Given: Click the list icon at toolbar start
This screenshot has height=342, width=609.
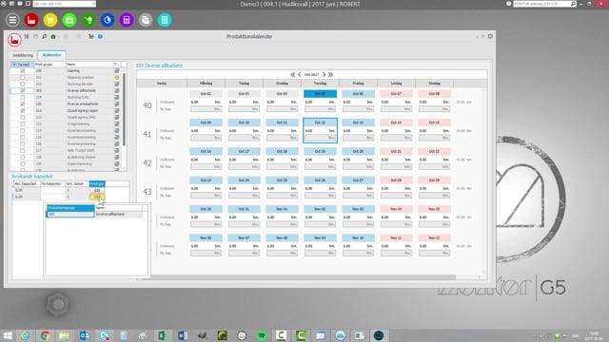Looking at the screenshot, I should coord(27,36).
